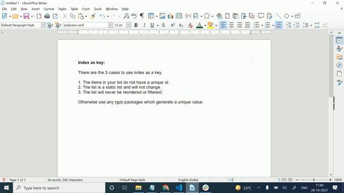Open a file with the folder icon
This screenshot has width=344, height=193.
(15, 16)
